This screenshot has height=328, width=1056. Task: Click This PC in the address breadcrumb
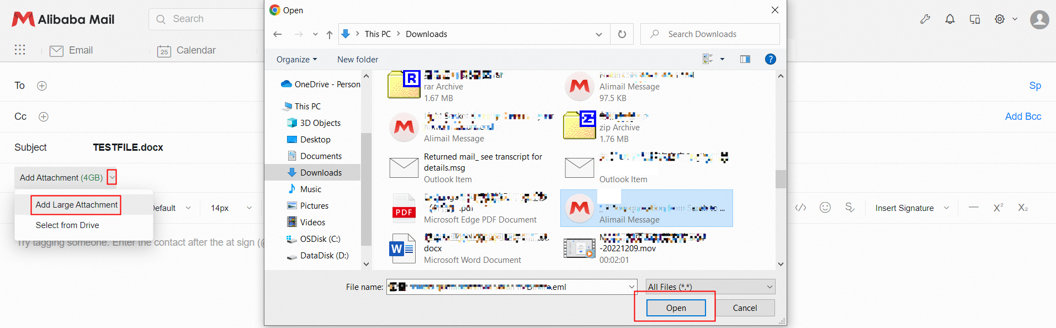tap(378, 34)
